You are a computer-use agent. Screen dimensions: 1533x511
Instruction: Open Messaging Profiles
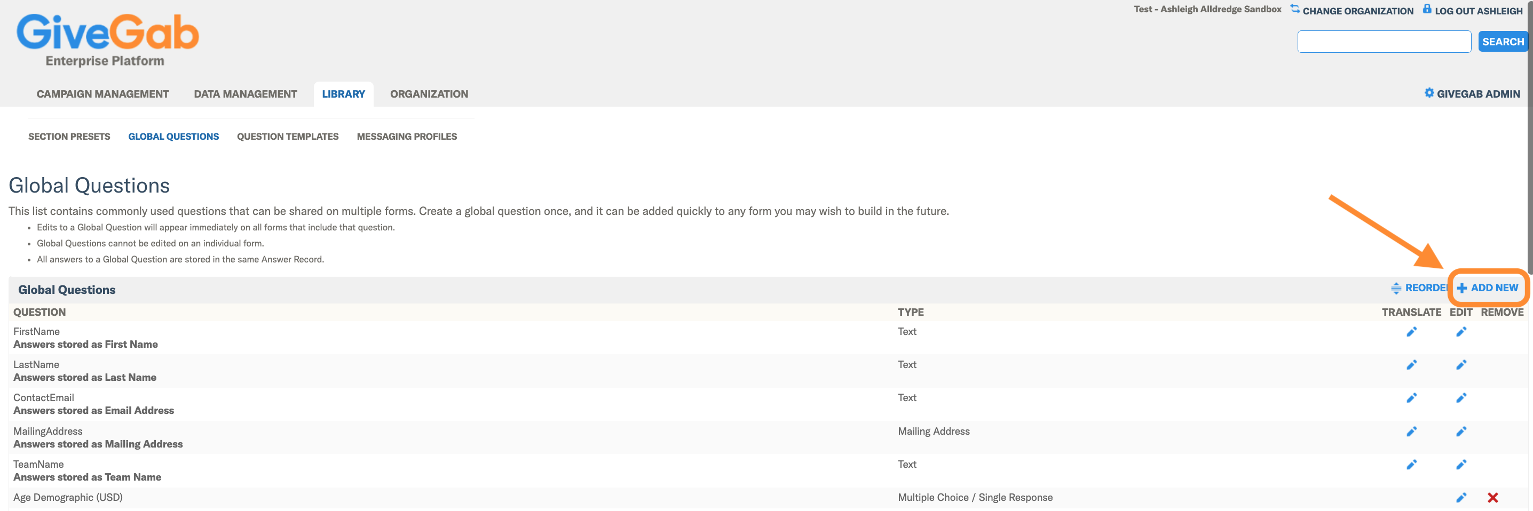point(406,137)
